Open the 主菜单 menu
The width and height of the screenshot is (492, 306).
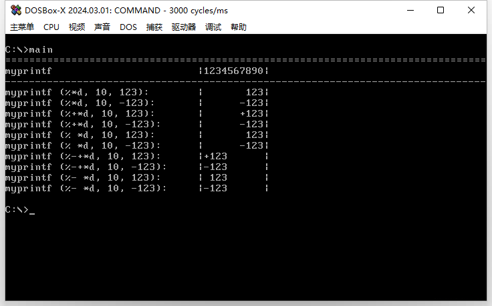22,27
